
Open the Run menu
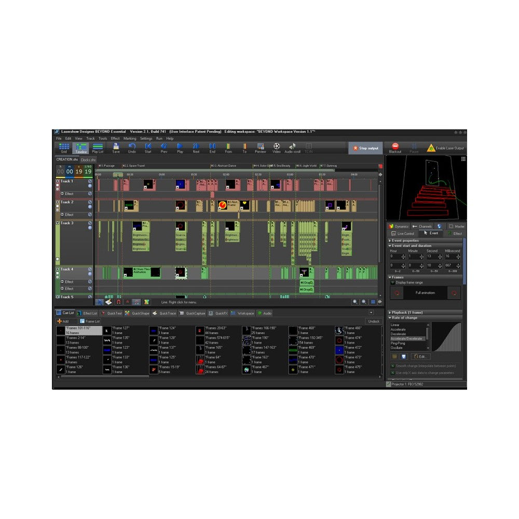click(x=159, y=139)
